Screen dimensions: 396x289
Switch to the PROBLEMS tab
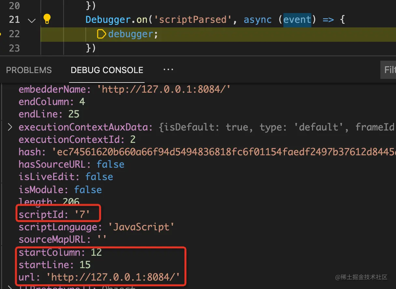[29, 70]
